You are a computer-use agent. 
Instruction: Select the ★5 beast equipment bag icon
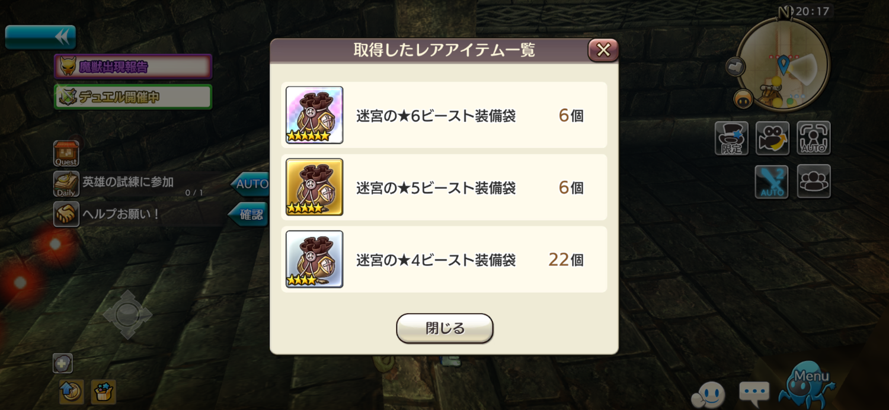coord(315,187)
